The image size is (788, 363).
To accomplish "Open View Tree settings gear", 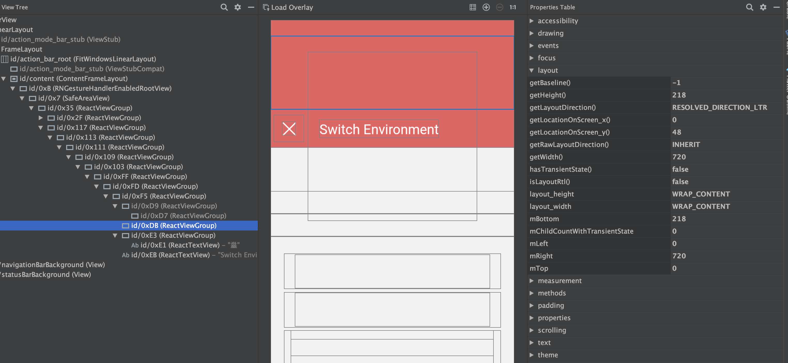I will pyautogui.click(x=238, y=7).
